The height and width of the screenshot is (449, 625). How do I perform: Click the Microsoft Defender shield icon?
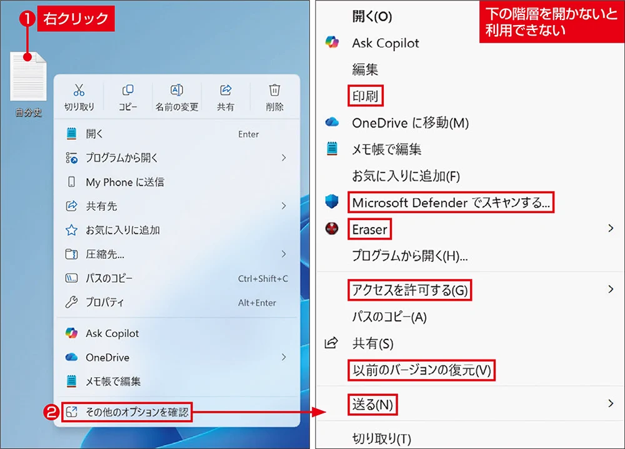click(x=332, y=202)
